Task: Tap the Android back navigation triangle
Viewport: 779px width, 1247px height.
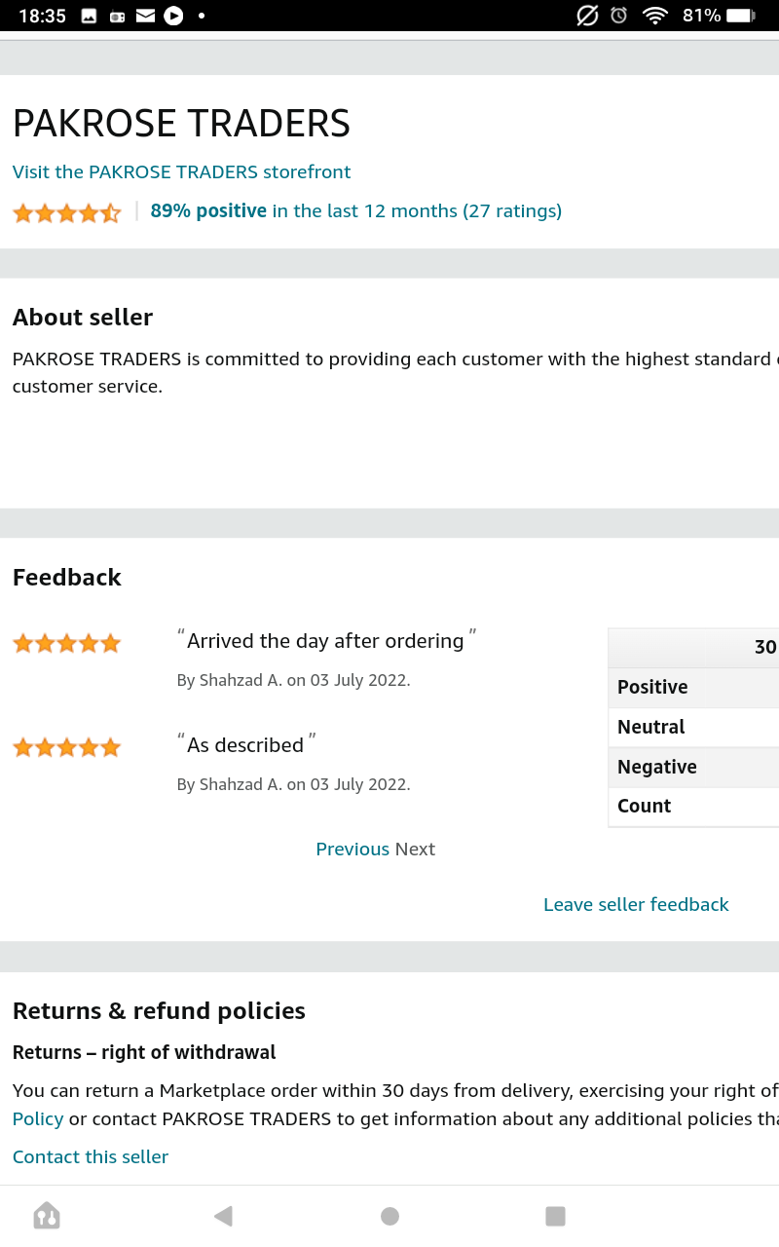Action: tap(223, 1215)
